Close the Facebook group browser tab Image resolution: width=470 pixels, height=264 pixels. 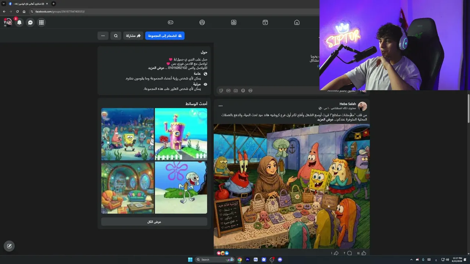[x=47, y=4]
